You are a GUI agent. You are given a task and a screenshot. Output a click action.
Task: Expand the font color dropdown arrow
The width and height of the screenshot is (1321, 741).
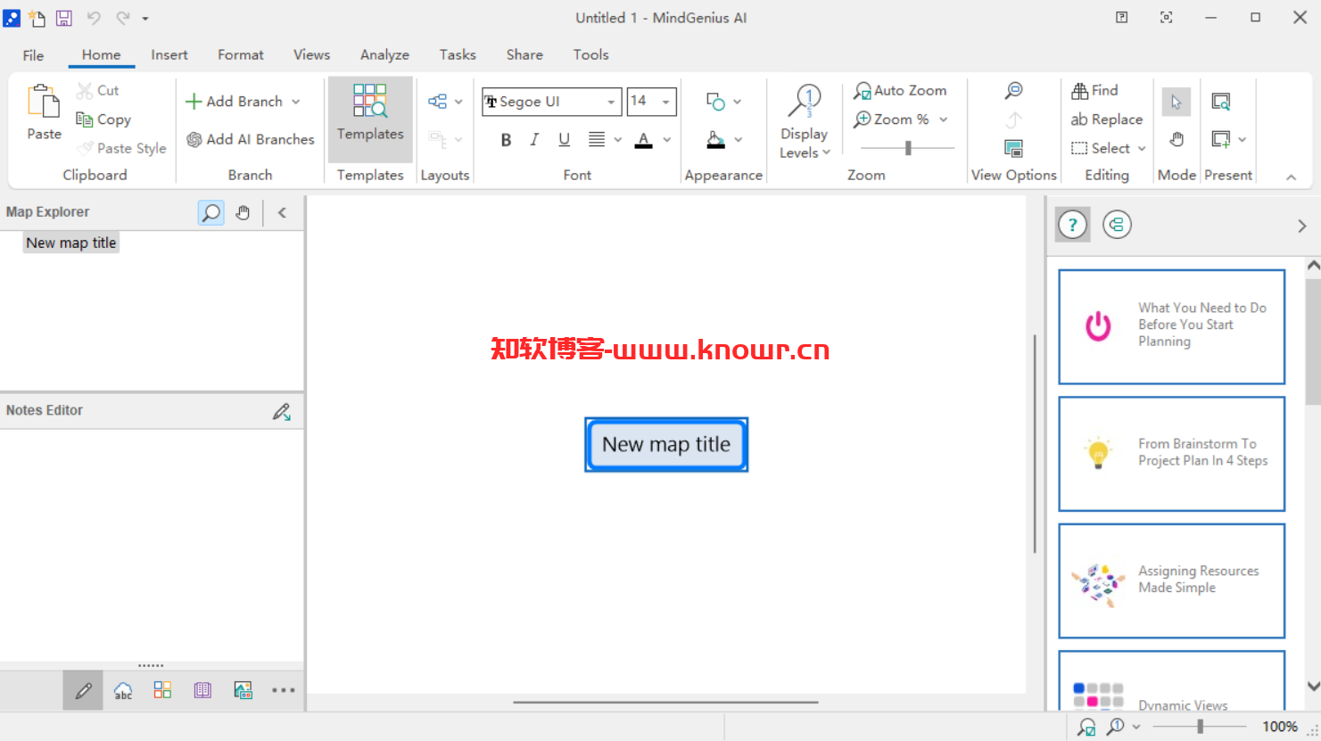(666, 139)
